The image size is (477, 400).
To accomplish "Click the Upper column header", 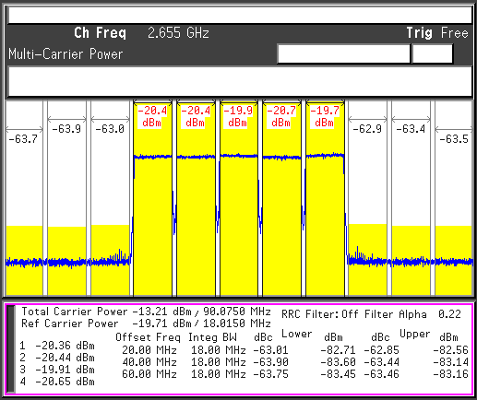I will coord(414,334).
